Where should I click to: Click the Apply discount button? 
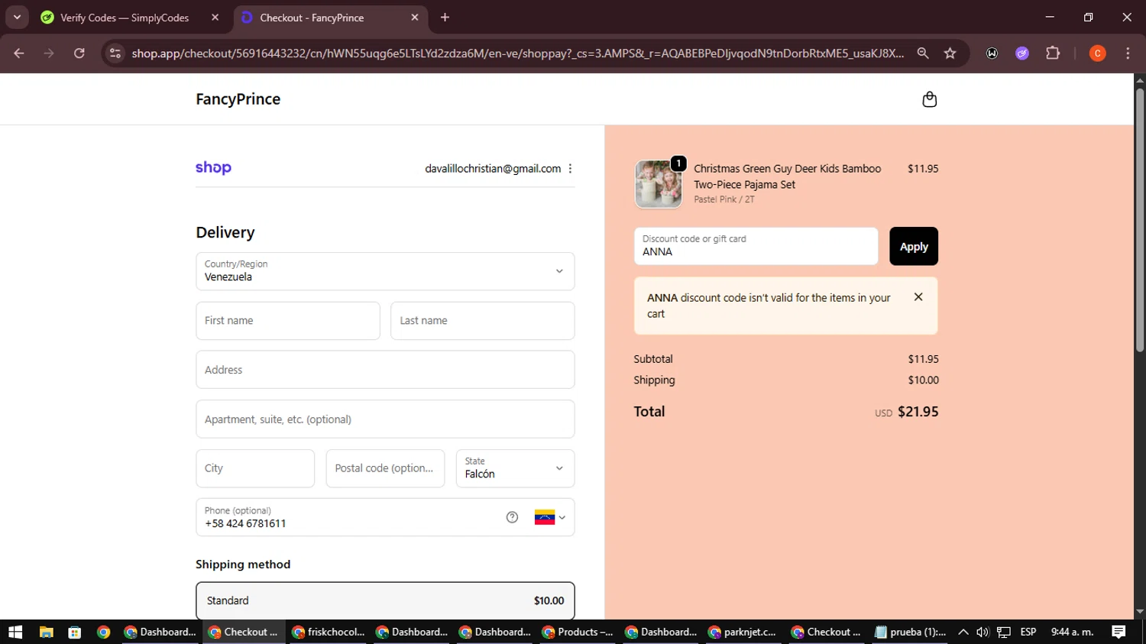pos(914,246)
